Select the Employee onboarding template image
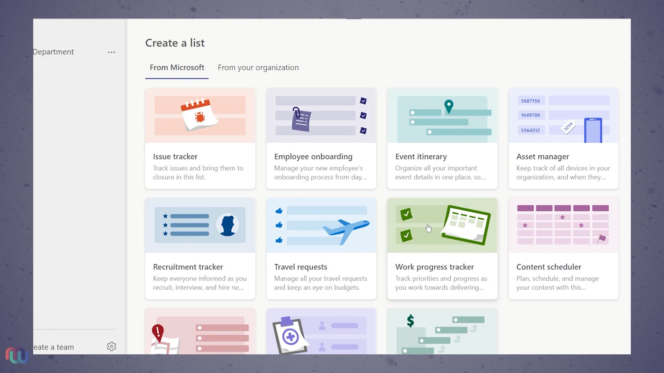 click(321, 115)
